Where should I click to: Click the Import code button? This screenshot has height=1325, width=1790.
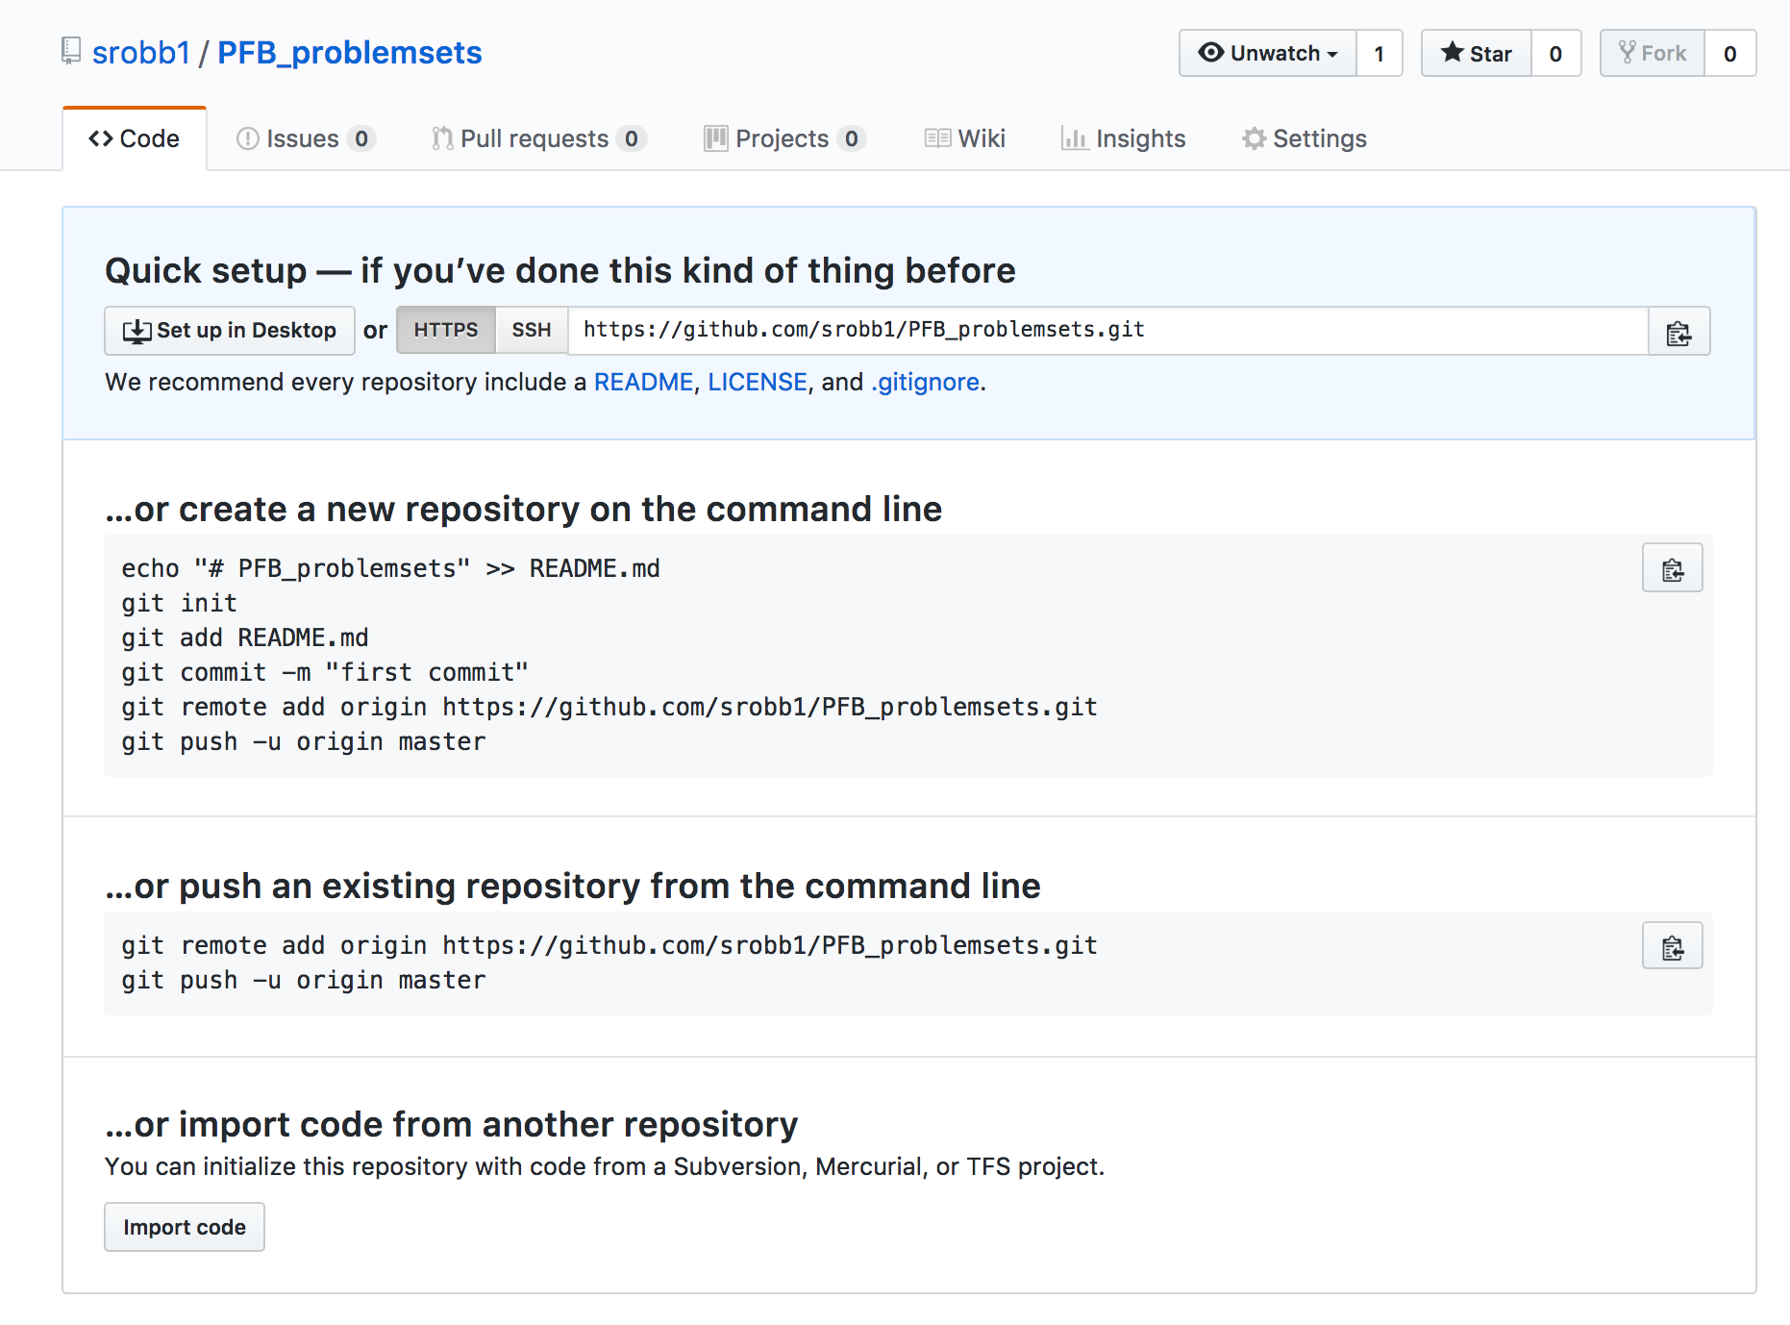pyautogui.click(x=185, y=1227)
